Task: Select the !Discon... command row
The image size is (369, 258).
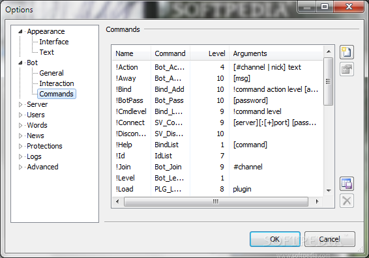Action: tap(218, 134)
